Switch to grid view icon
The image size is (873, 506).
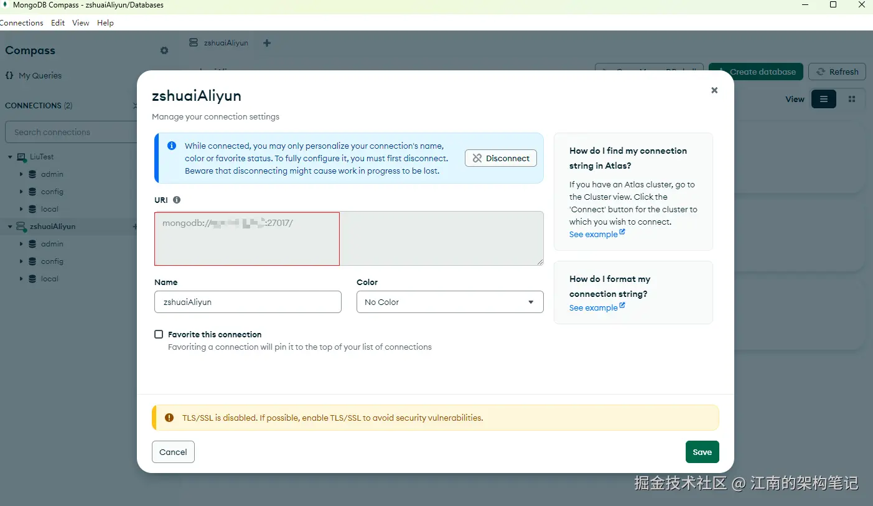coord(852,99)
